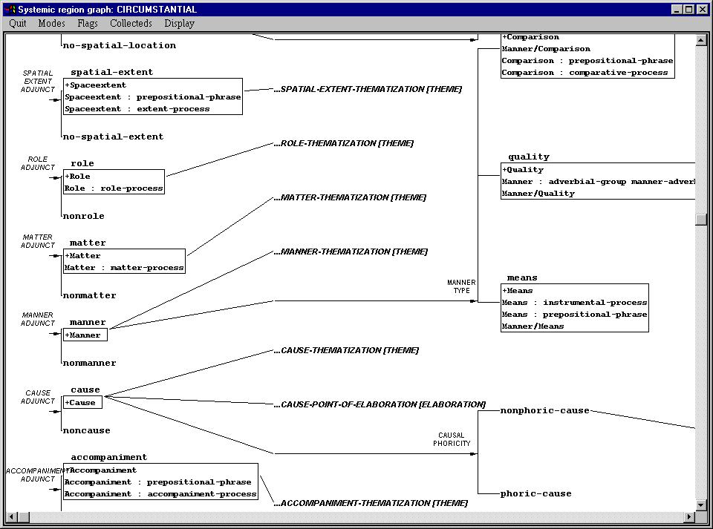
Task: Click the Manner/Means realization statement
Action: coord(533,326)
